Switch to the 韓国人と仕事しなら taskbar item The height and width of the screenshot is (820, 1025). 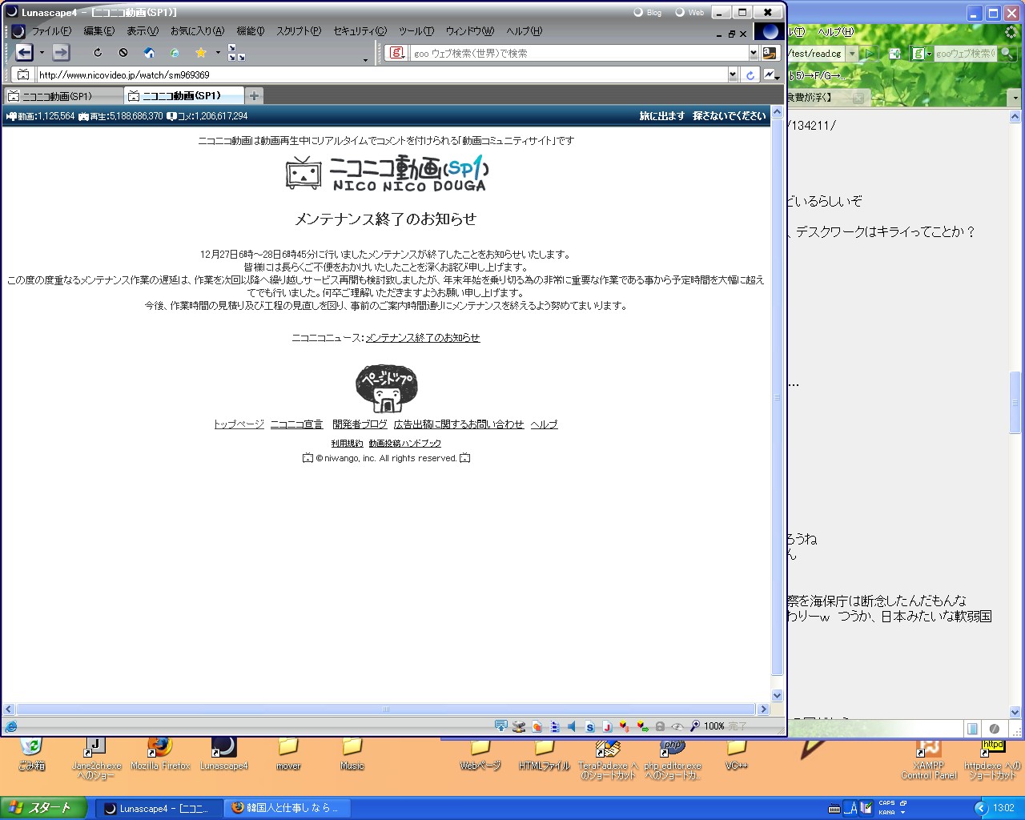coord(287,808)
